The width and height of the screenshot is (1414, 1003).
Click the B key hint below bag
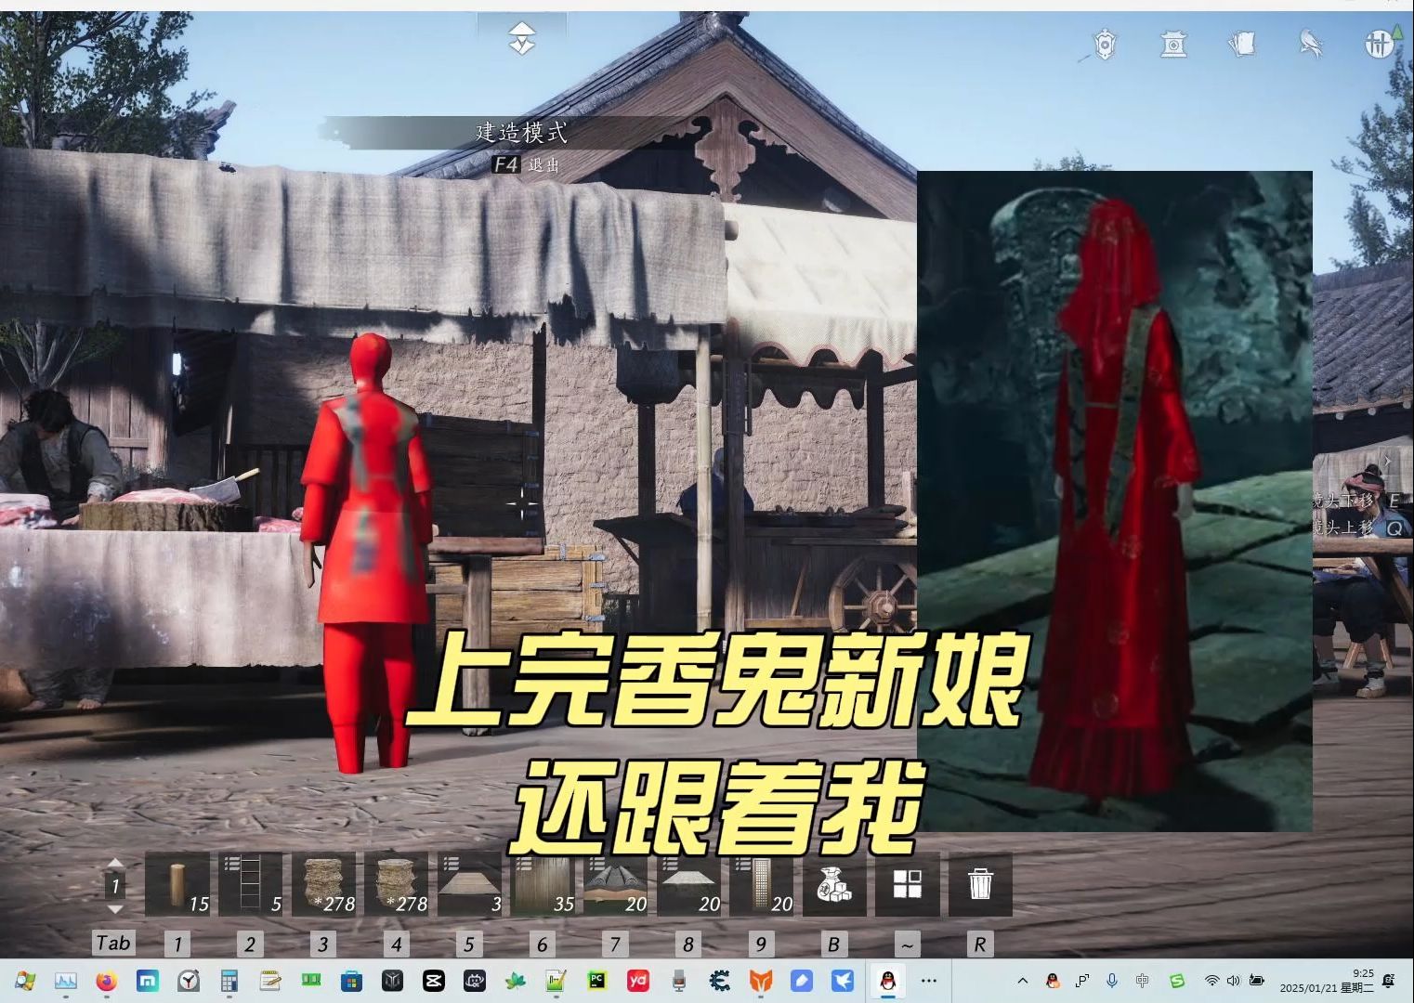[x=833, y=944]
